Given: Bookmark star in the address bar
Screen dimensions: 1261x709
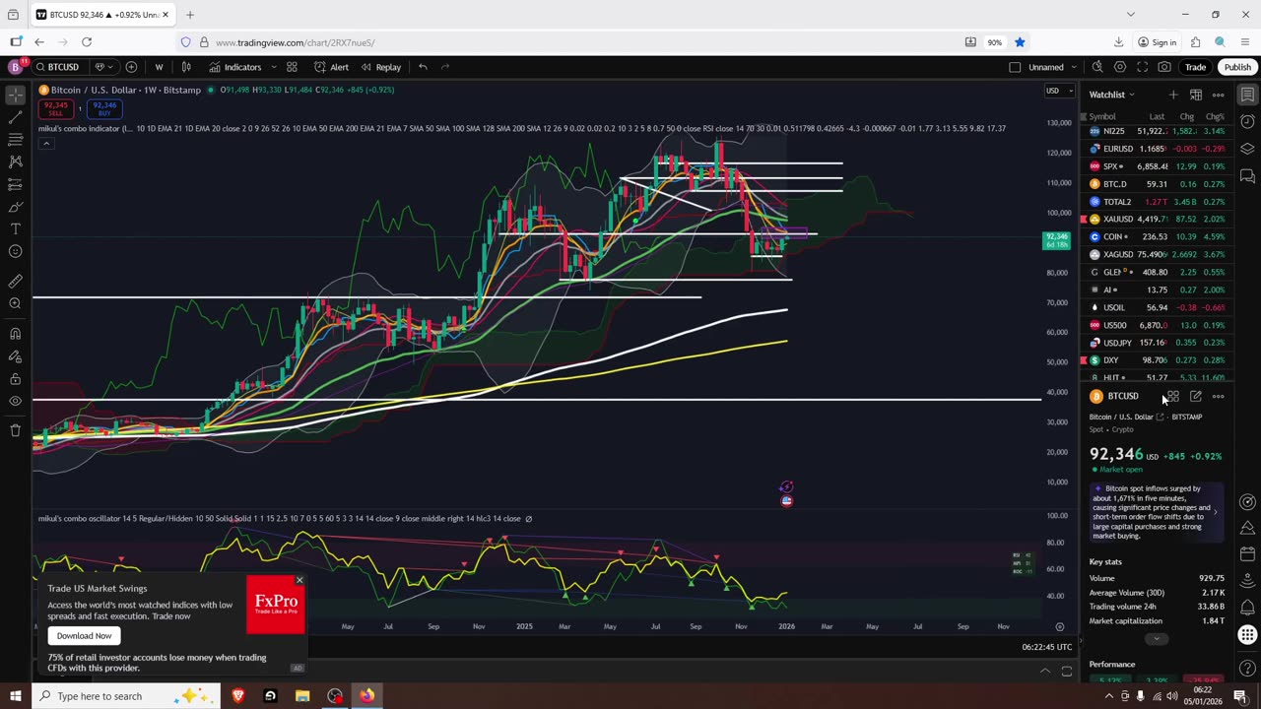Looking at the screenshot, I should coord(1020,42).
